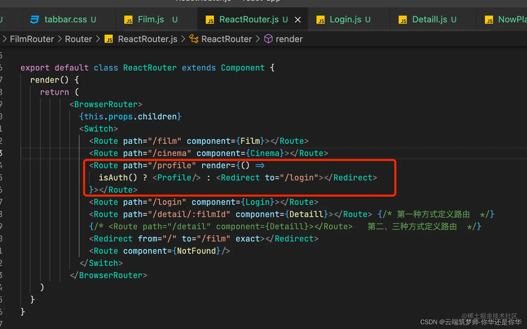Open Router folder in breadcrumb
527x329 pixels.
(78, 39)
